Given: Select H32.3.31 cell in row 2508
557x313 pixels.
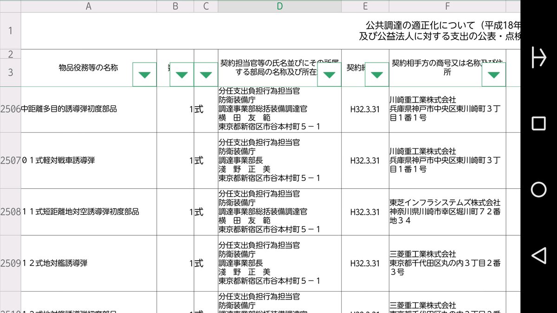Looking at the screenshot, I should (x=365, y=212).
